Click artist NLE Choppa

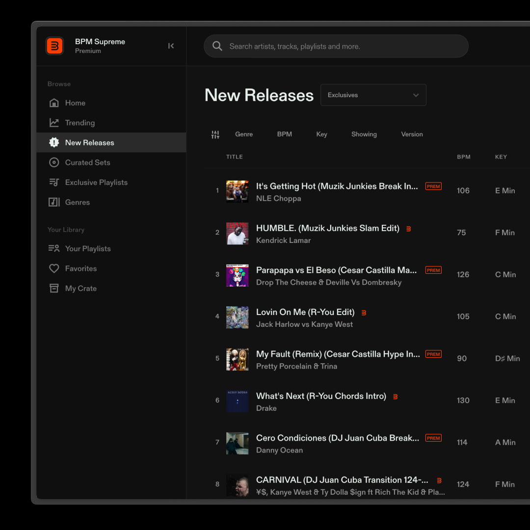(278, 198)
